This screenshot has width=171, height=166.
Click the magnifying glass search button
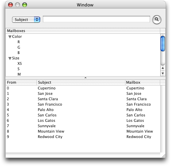156,20
